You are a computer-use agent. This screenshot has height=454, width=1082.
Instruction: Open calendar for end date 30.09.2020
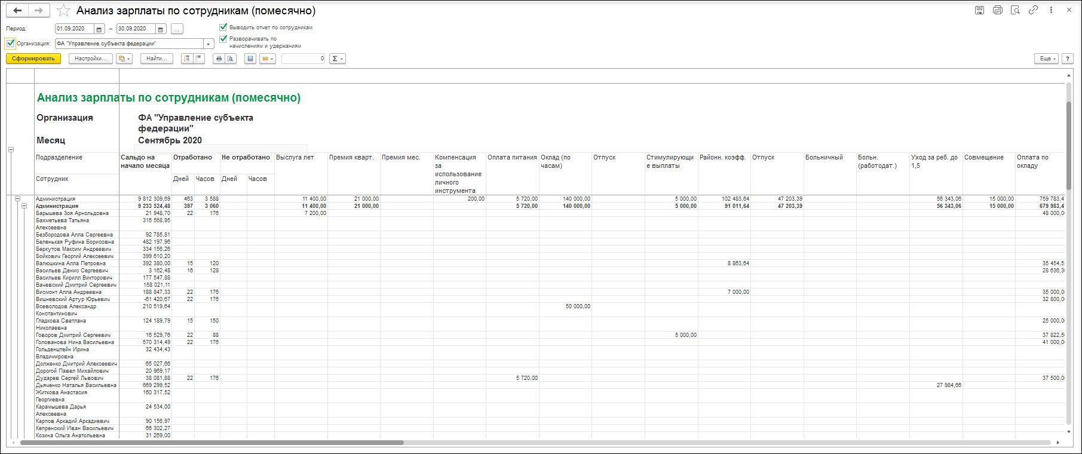[x=161, y=29]
